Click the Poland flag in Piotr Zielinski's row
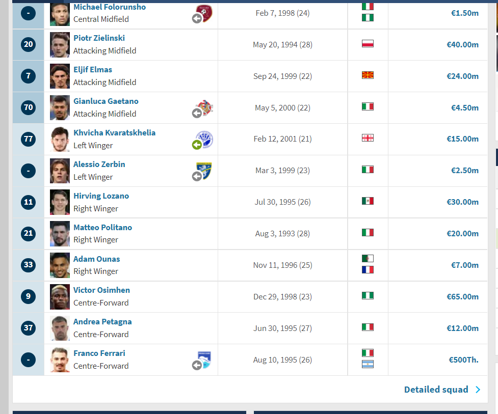Image resolution: width=498 pixels, height=414 pixels. 368,43
